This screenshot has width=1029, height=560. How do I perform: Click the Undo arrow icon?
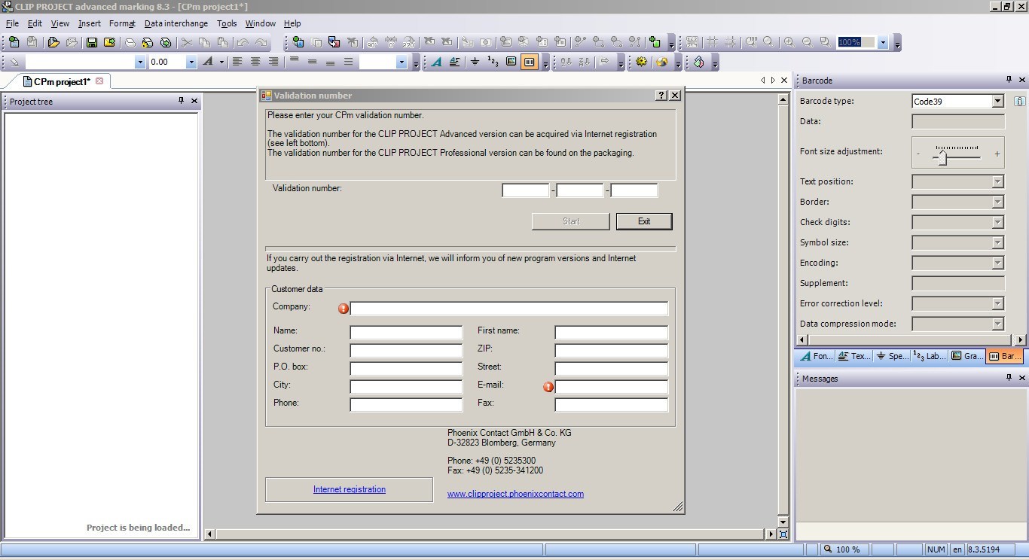(243, 43)
